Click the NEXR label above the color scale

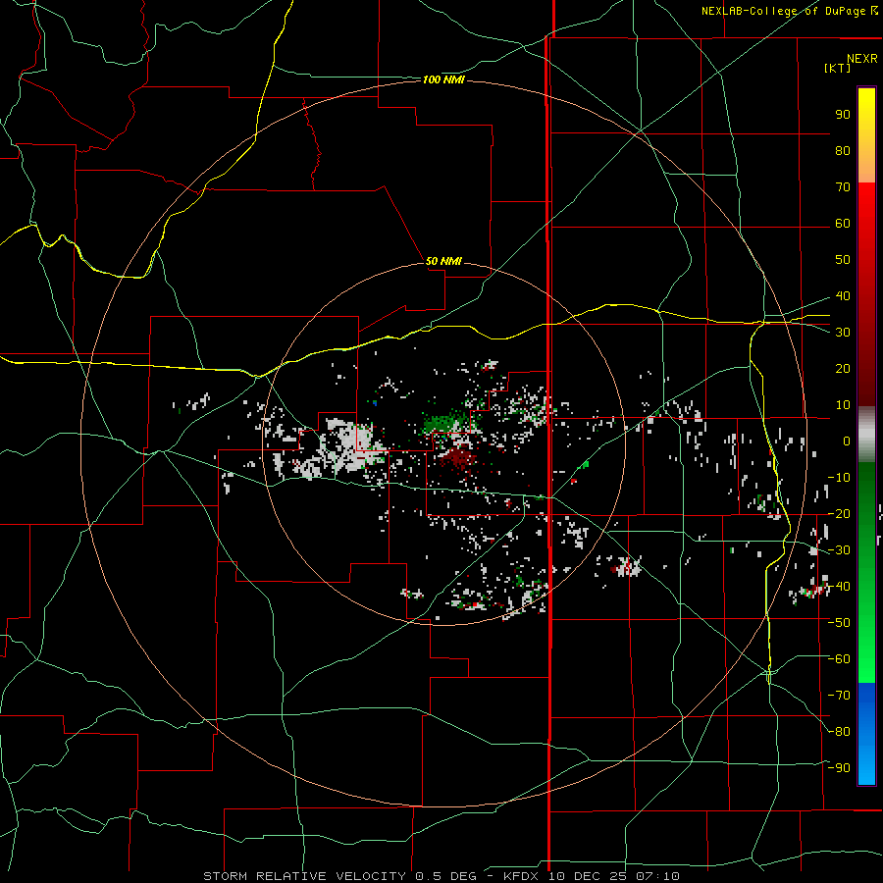point(861,59)
